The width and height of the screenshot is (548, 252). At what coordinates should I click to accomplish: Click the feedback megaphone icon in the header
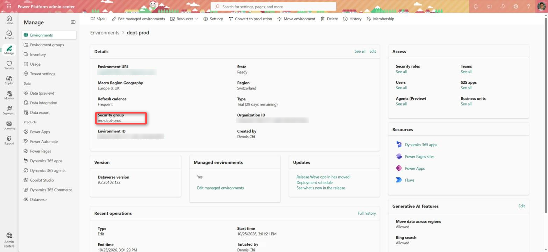point(489,6)
